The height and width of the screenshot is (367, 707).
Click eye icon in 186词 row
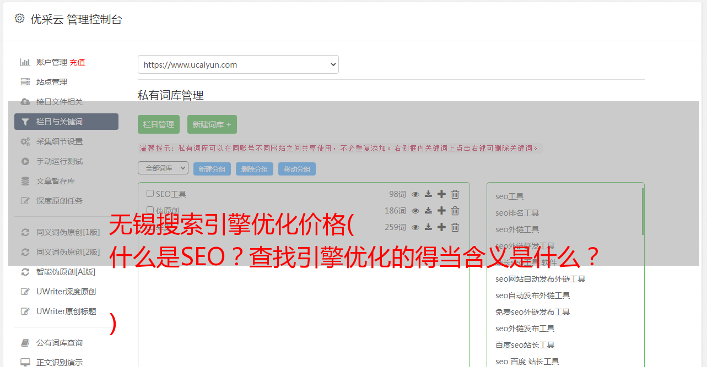(415, 211)
